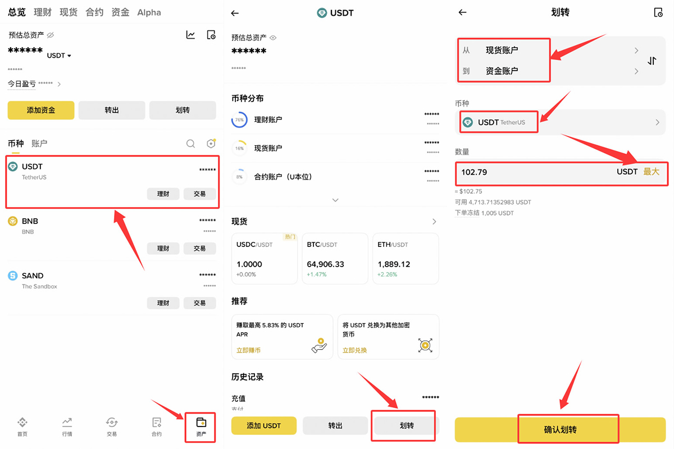Click the convert crypto icon

click(425, 345)
